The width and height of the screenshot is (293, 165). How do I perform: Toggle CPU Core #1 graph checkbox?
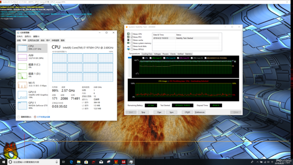coord(151,58)
